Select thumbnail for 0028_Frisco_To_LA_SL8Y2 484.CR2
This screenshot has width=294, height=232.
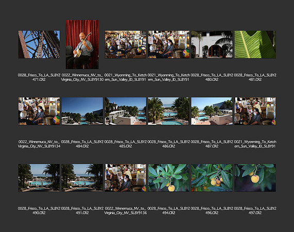[82, 111]
